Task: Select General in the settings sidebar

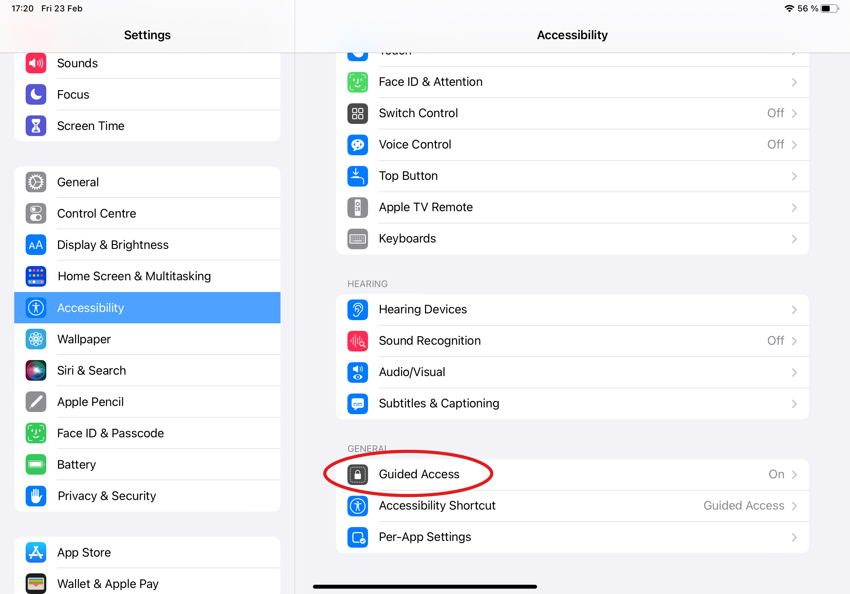Action: 147,182
